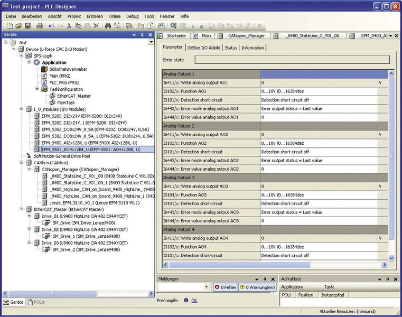The height and width of the screenshot is (317, 402).
Task: Click the Application gear icon
Action: coord(36,62)
